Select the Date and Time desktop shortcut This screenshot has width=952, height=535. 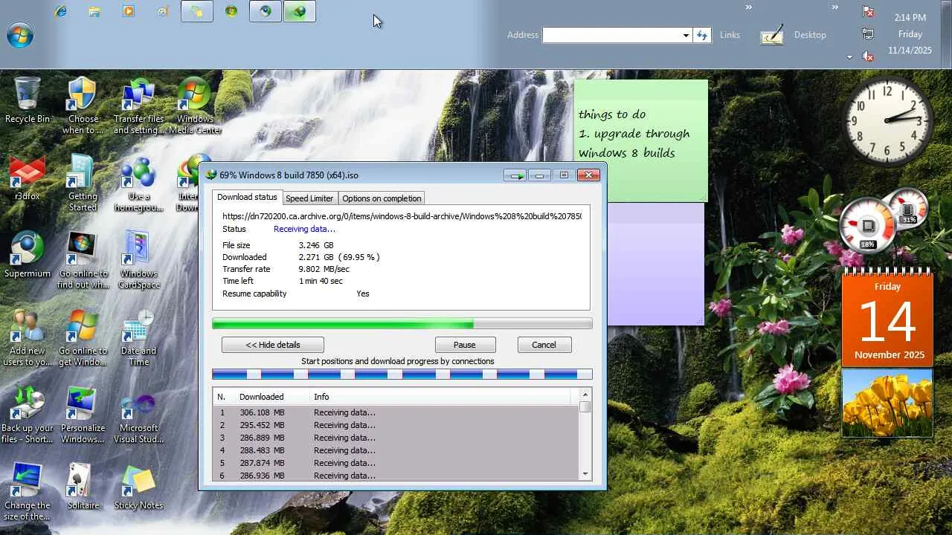[x=139, y=338]
